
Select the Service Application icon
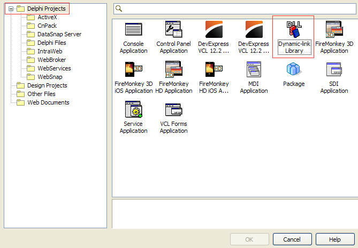point(134,109)
